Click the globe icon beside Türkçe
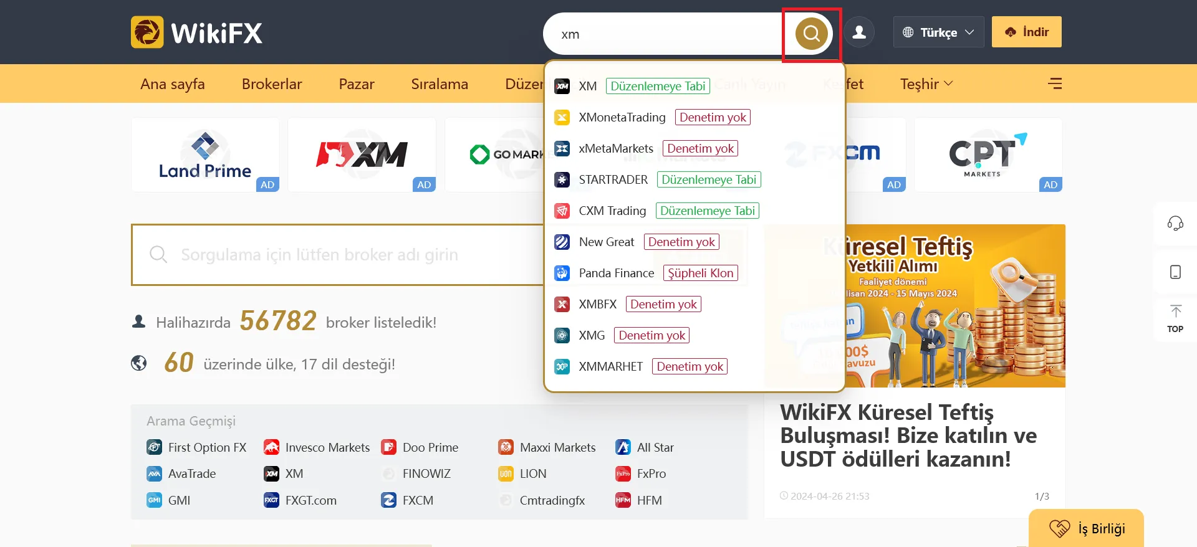 [x=908, y=32]
